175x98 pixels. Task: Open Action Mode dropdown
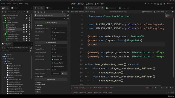(x=59, y=56)
